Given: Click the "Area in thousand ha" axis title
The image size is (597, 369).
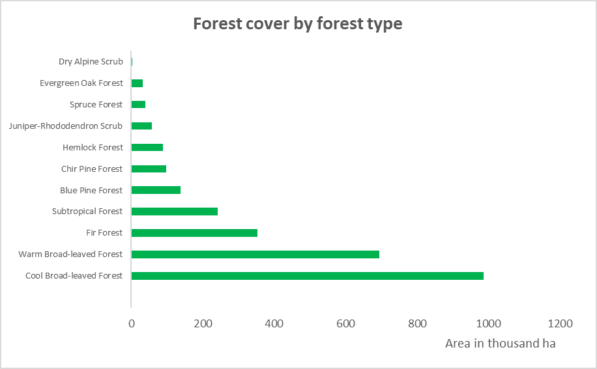Looking at the screenshot, I should point(500,344).
